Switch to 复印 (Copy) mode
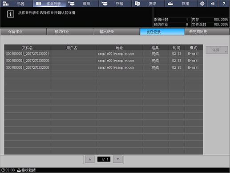 tap(148, 4)
